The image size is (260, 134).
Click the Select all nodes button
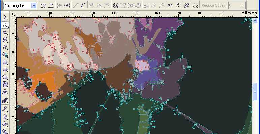coord(195,5)
